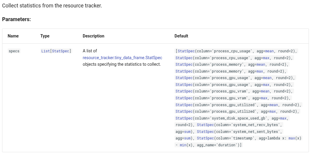Click the min link in the lambda expression

[183, 145]
